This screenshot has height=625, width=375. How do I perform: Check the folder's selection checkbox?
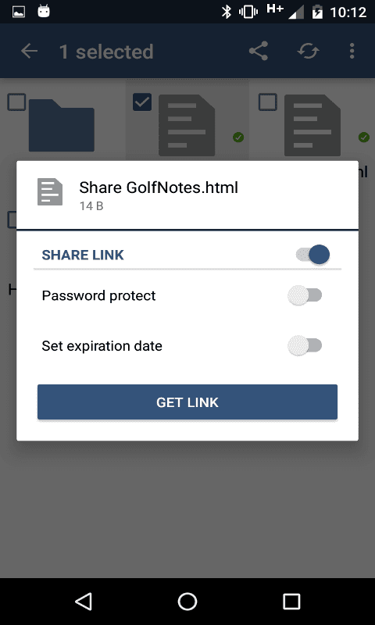pyautogui.click(x=16, y=102)
